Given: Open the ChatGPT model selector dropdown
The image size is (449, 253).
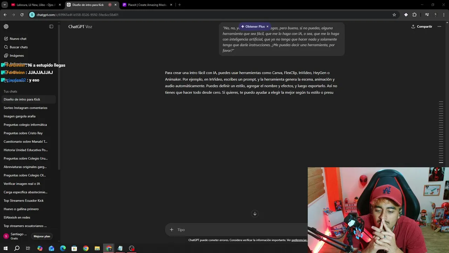Looking at the screenshot, I should click(x=80, y=27).
